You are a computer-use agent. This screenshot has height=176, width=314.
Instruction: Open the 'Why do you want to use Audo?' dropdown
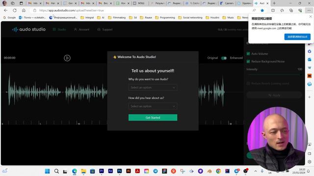coord(153,88)
